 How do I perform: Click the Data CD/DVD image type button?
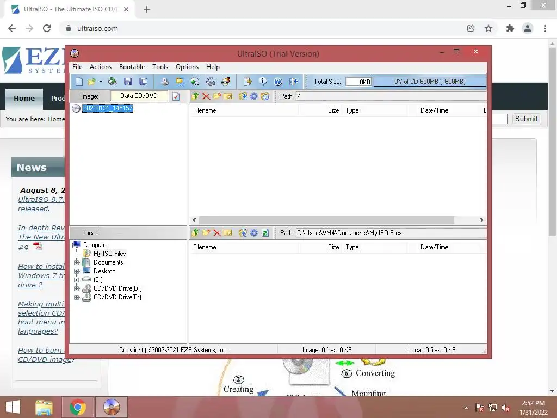pyautogui.click(x=139, y=96)
